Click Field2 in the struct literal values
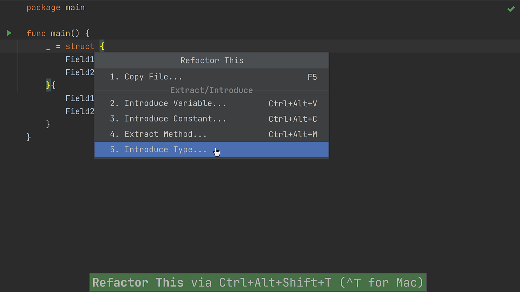The image size is (520, 292). tap(80, 111)
